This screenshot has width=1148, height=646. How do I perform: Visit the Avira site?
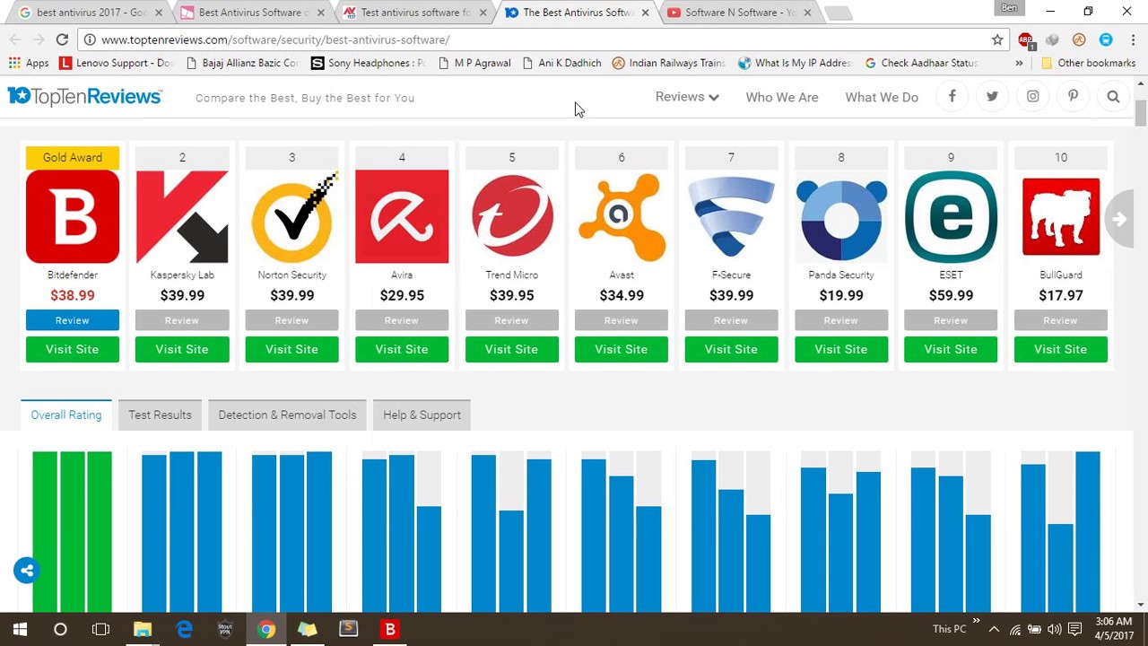click(402, 349)
